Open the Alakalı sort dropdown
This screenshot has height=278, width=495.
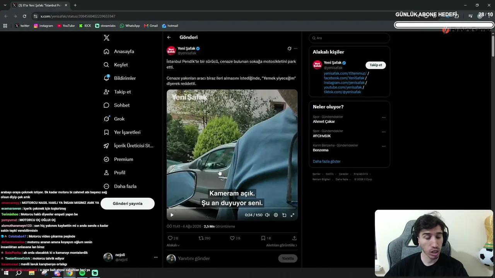173,245
